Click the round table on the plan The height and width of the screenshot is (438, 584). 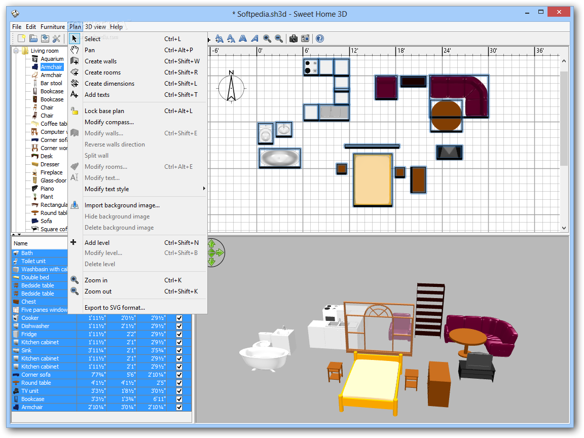coord(446,116)
